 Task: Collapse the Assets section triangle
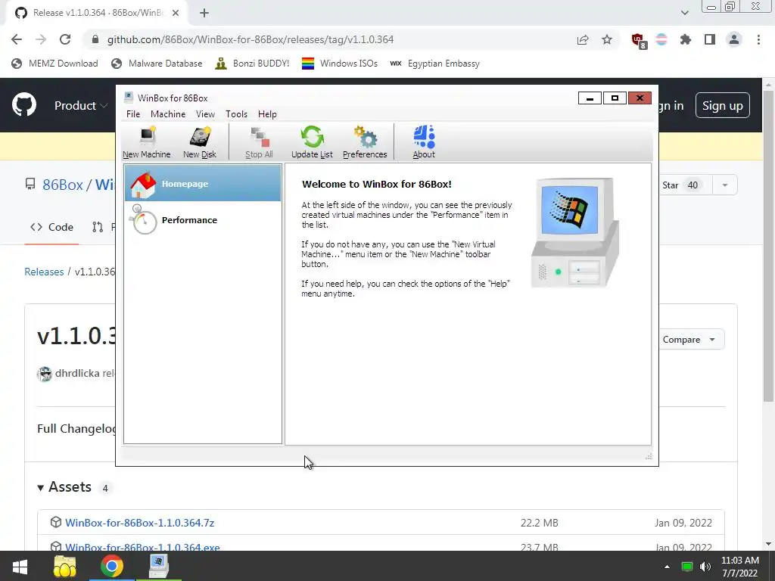41,488
